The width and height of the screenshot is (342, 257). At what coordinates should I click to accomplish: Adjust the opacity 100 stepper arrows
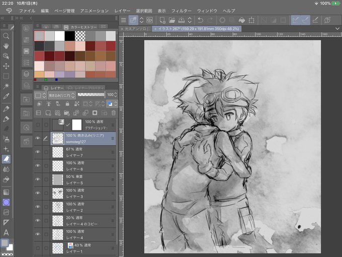tap(115, 95)
